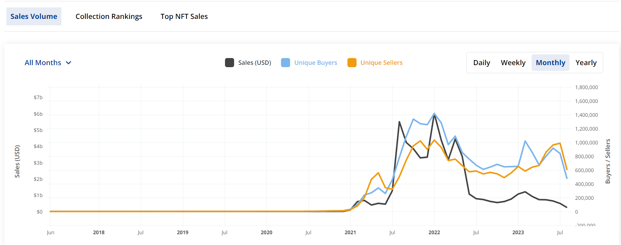Toggle the Sales (USD) series label
This screenshot has width=621, height=245.
254,63
